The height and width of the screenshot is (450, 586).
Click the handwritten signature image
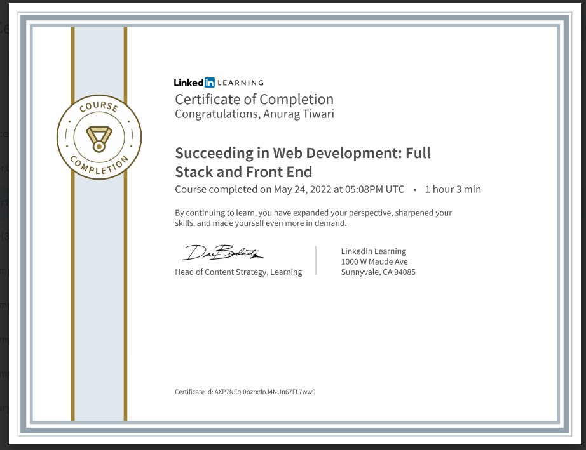pos(223,253)
